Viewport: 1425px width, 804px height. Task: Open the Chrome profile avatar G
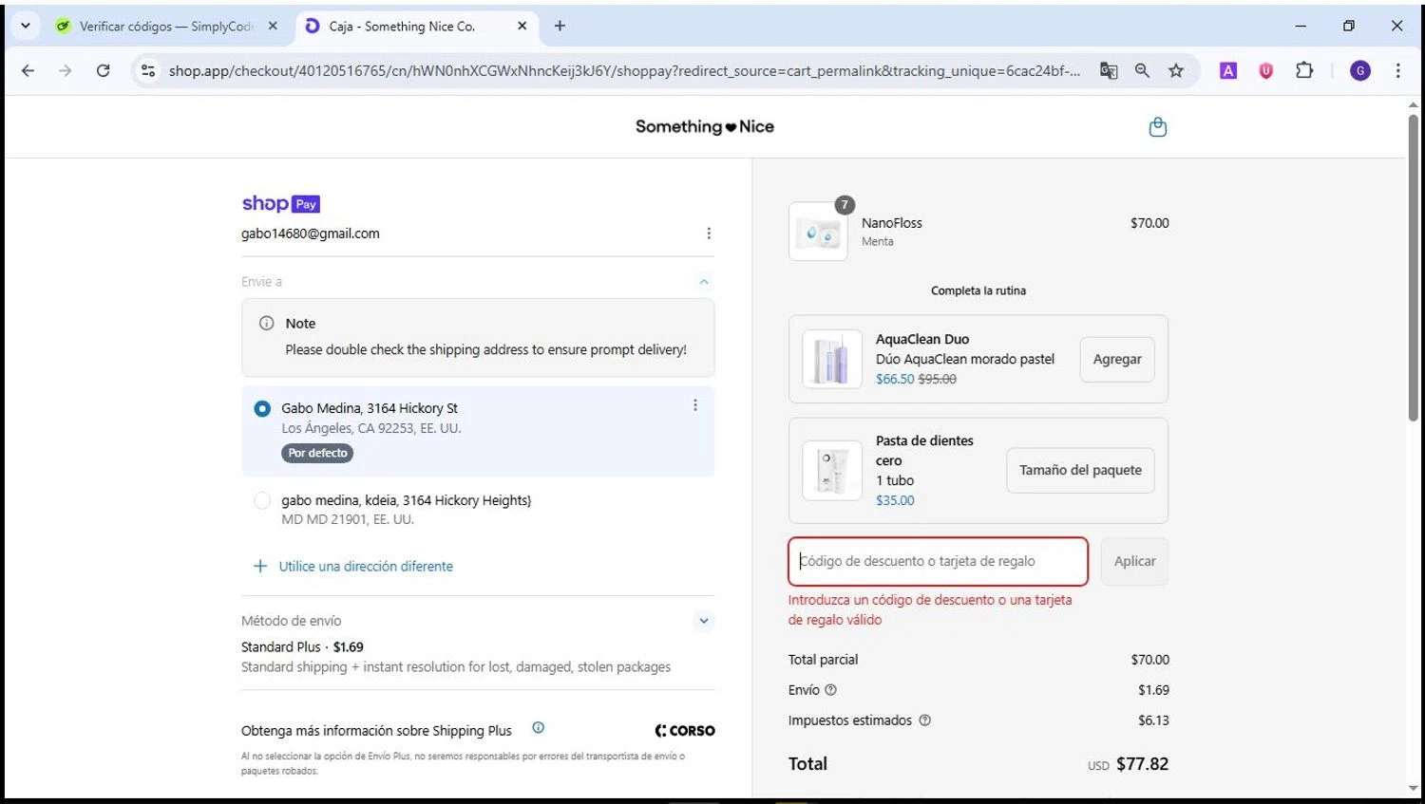tap(1360, 70)
